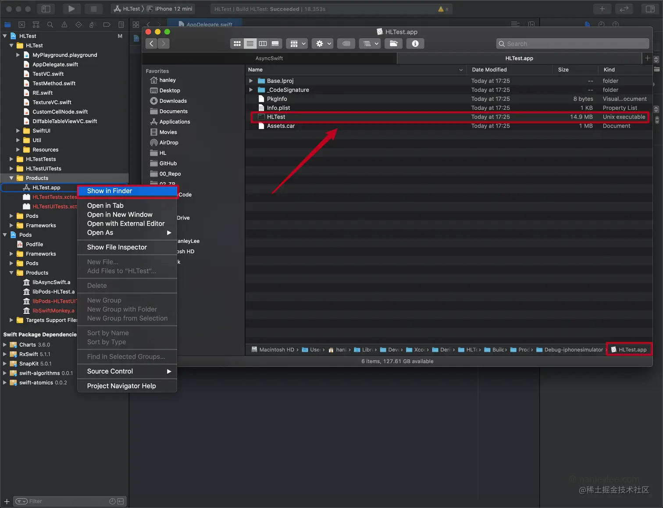Switch to AsyncSwift Finder tab
Viewport: 663px width, 508px height.
[269, 58]
